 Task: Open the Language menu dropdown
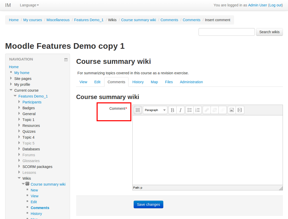(29, 5)
